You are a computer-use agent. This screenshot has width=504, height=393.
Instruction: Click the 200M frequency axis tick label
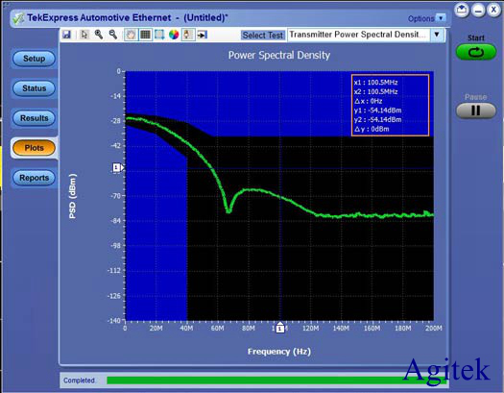click(434, 328)
